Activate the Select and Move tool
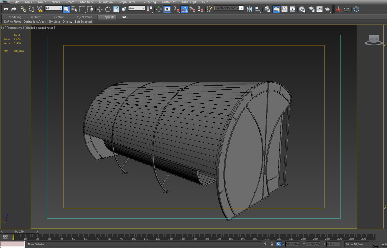Screen dimensions: 387x248 click(100, 9)
